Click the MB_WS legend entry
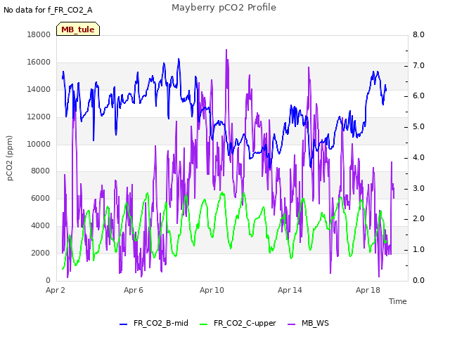450x337 pixels. 308,323
